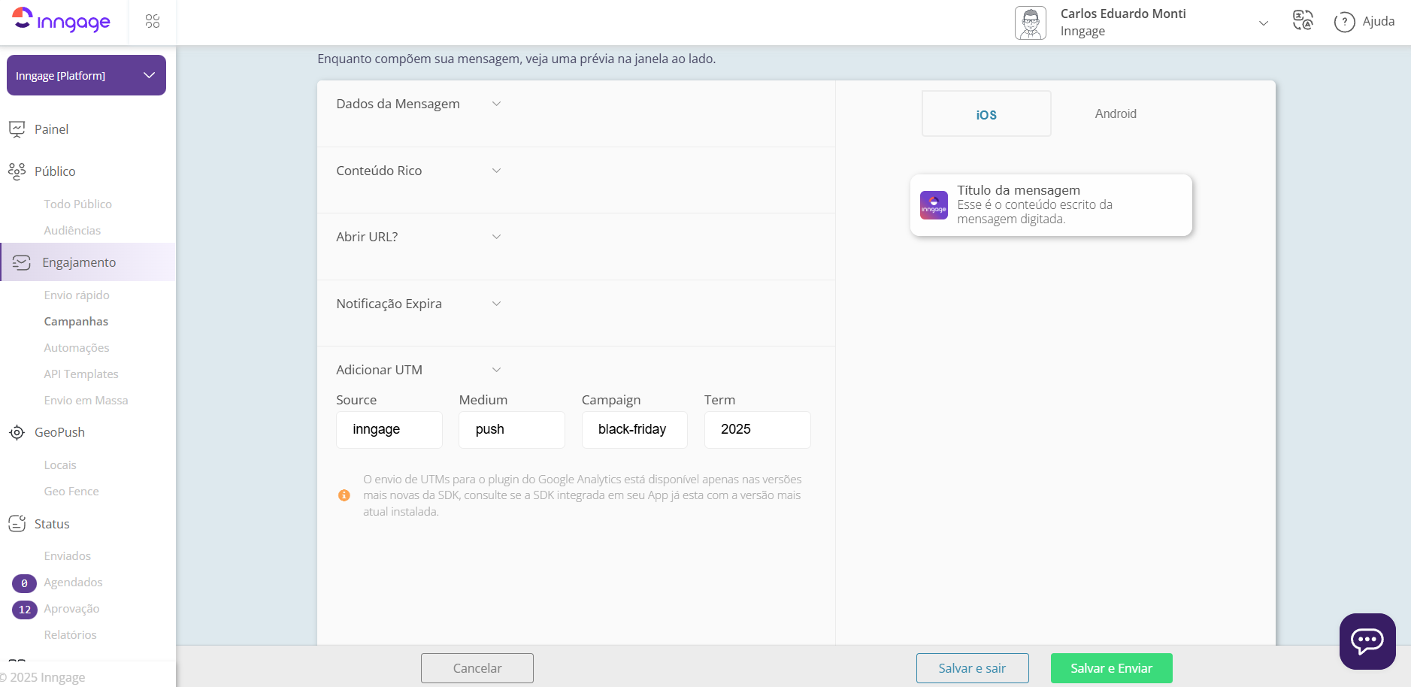Expand the Dados da Mensagem section

(x=496, y=104)
